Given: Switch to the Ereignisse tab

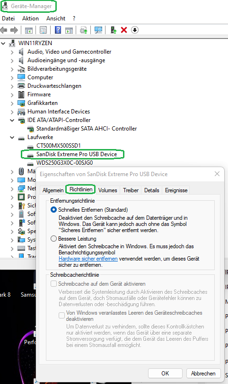Looking at the screenshot, I should (176, 190).
